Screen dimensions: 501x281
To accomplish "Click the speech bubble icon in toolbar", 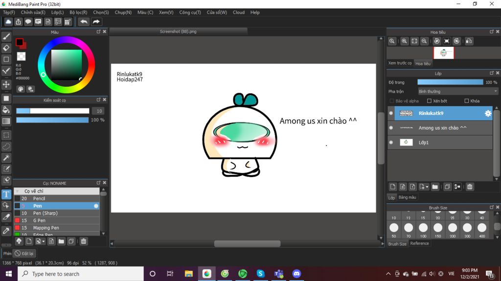I will click(x=28, y=21).
